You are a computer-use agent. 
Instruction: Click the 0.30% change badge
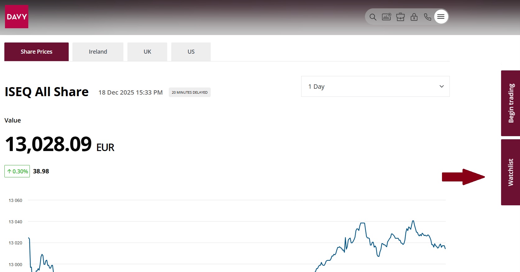tap(17, 171)
